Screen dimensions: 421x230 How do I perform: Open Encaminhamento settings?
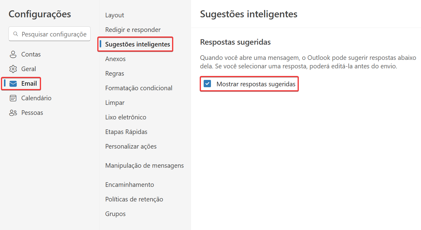click(x=129, y=185)
